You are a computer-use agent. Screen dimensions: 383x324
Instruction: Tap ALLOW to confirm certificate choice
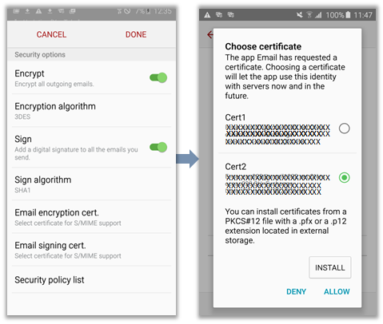(337, 291)
